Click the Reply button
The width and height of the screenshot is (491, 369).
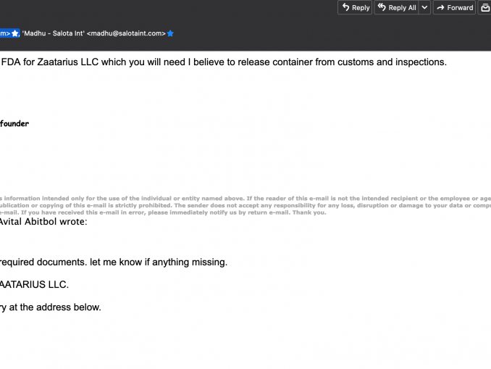(x=355, y=8)
